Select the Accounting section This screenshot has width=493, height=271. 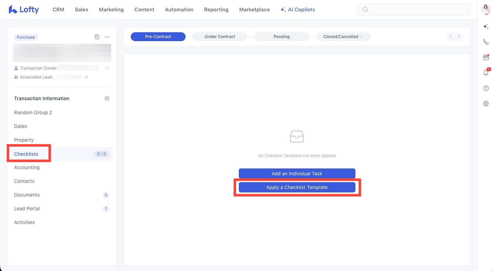[x=27, y=167]
